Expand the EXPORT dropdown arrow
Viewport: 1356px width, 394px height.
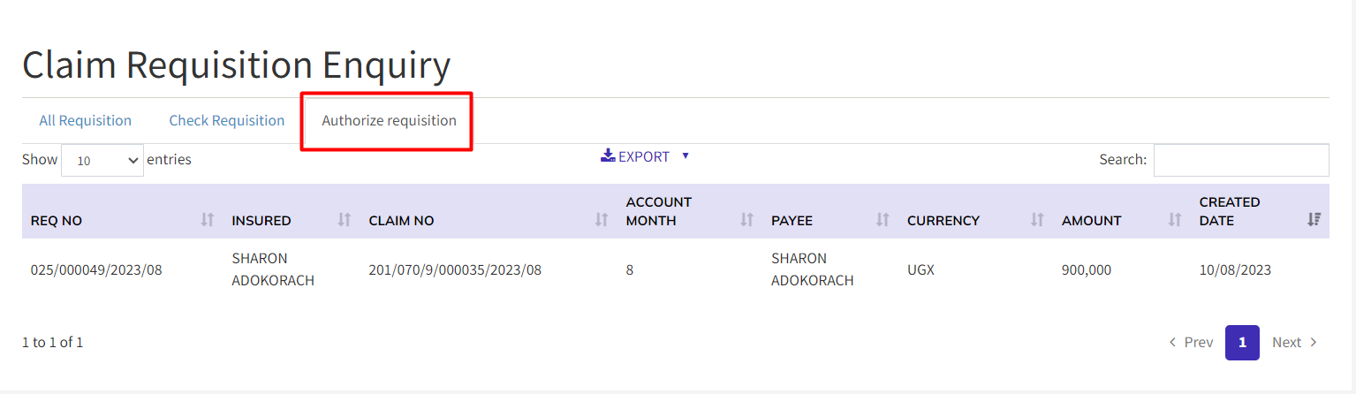click(x=686, y=156)
